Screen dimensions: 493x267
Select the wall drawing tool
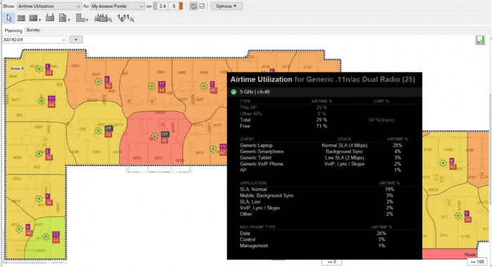coord(21,18)
